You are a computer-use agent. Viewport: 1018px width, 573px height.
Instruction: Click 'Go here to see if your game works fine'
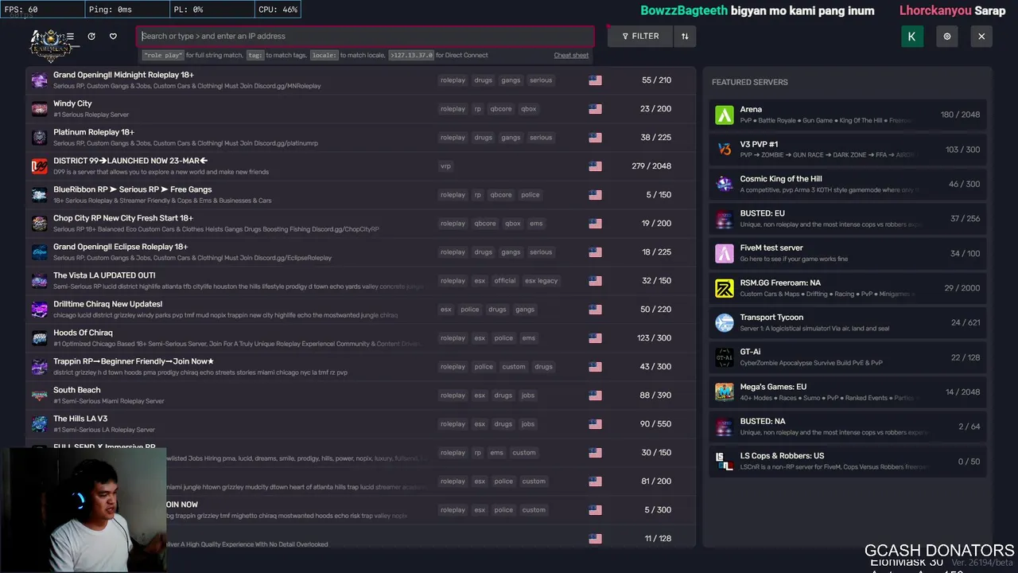tap(794, 259)
